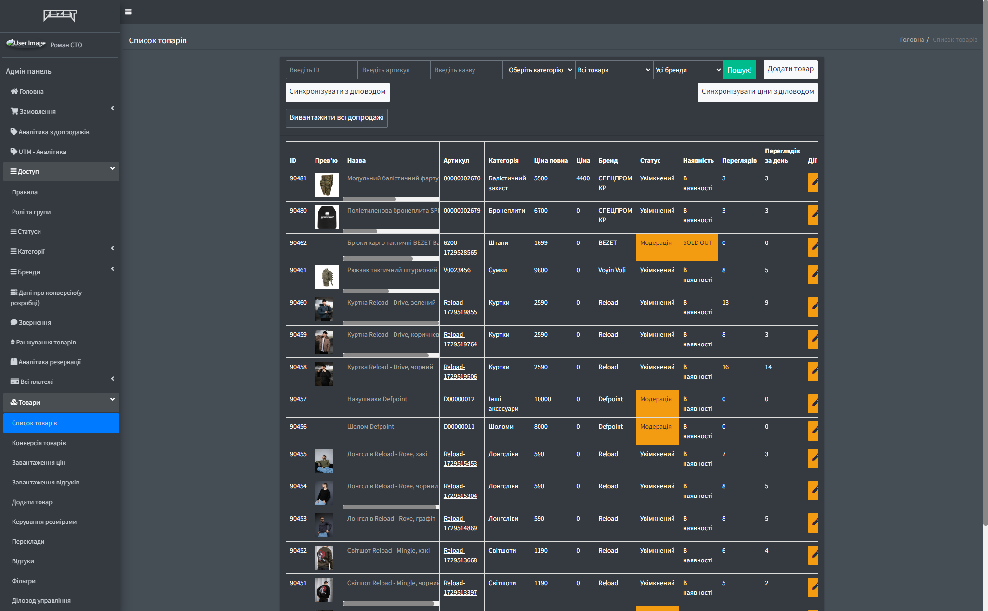Click name scrollbar of product 90462

378,258
